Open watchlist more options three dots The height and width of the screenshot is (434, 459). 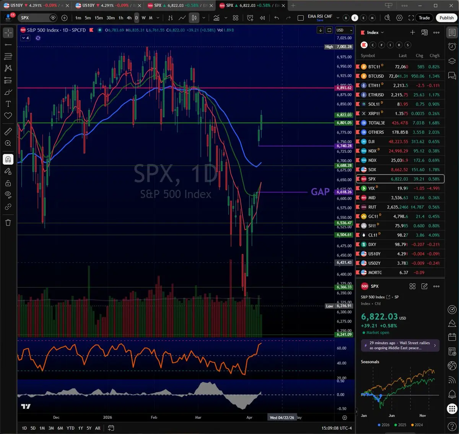436,32
